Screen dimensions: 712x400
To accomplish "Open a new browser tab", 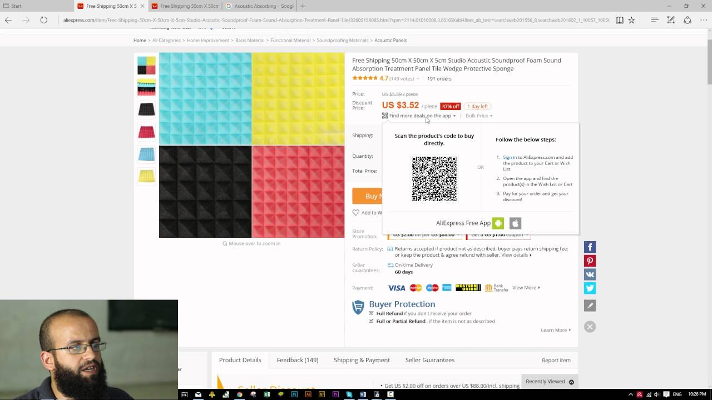I will [x=303, y=6].
